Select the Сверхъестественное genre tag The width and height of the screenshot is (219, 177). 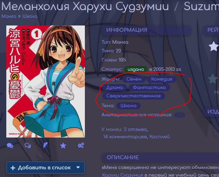point(133,96)
